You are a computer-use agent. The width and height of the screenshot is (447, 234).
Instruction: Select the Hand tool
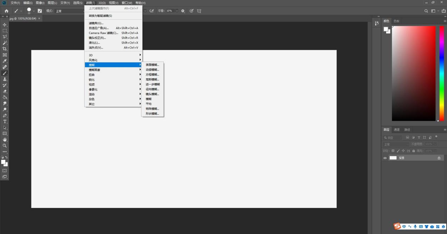pos(5,139)
